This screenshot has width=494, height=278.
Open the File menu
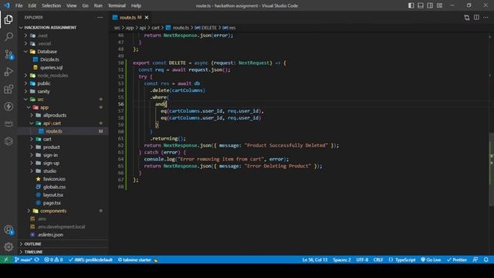pyautogui.click(x=19, y=5)
